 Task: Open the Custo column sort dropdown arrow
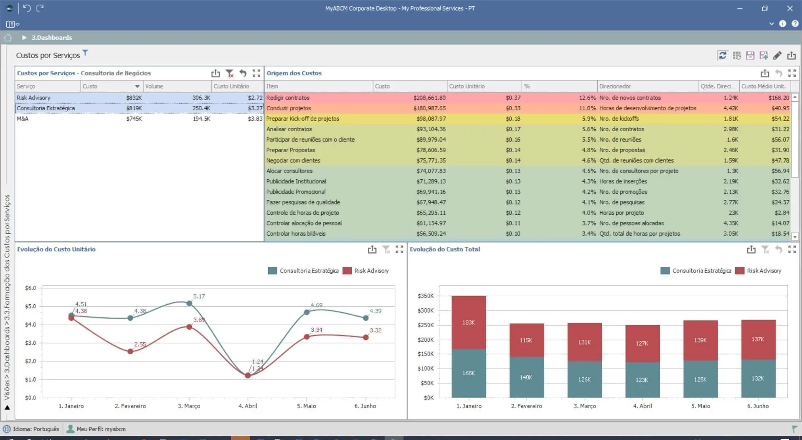click(137, 86)
